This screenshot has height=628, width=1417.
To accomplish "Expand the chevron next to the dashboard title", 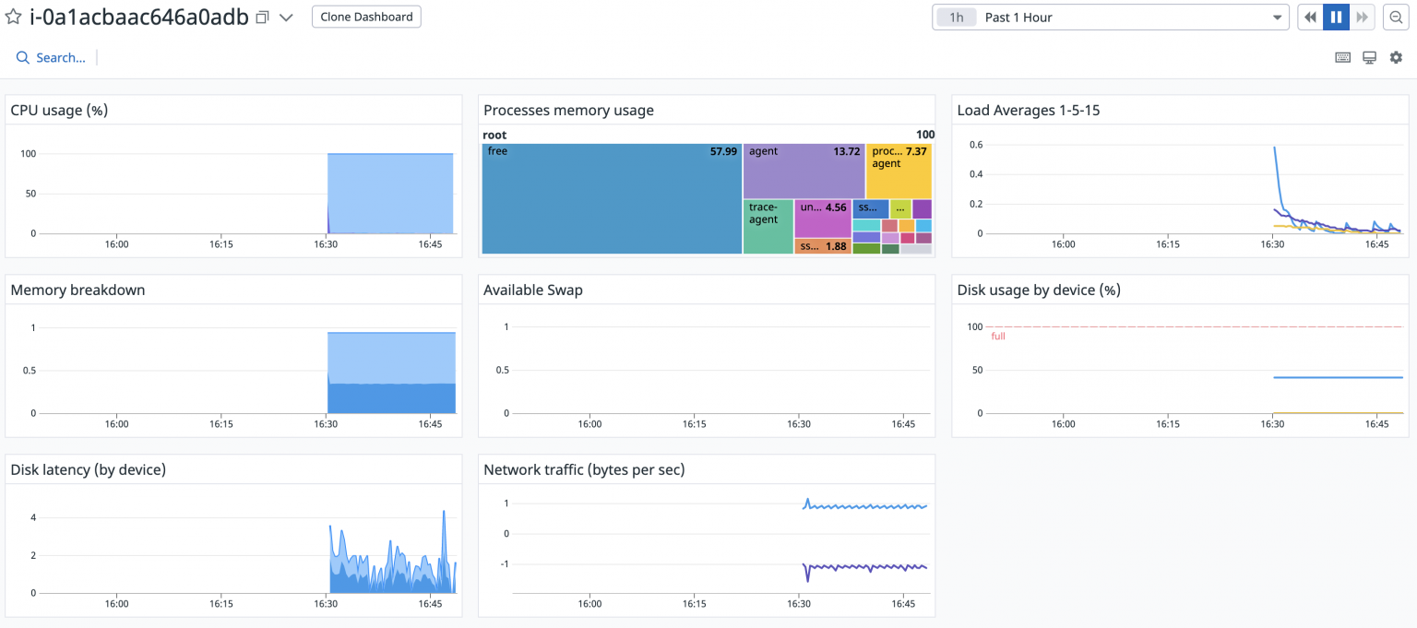I will click(x=286, y=17).
